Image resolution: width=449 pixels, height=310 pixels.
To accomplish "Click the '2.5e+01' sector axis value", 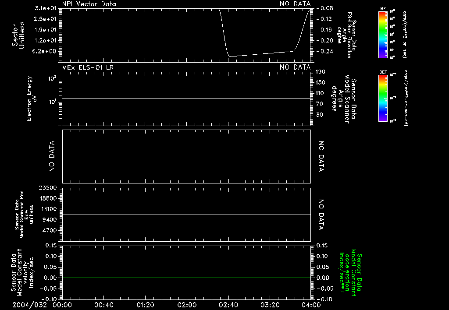I will click(46, 19).
